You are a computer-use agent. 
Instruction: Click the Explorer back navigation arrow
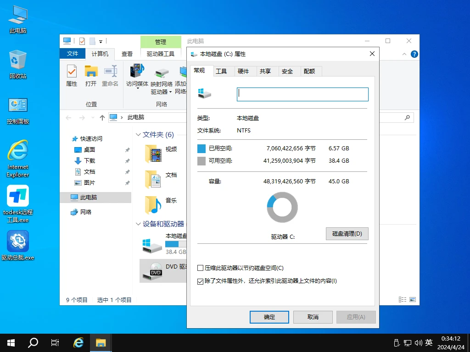pyautogui.click(x=69, y=118)
